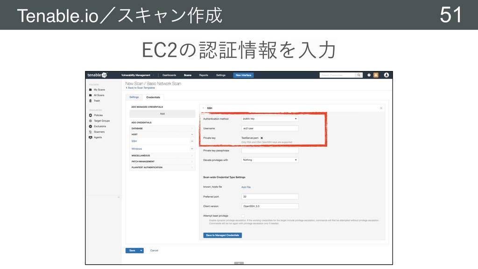Collapse the HOST credentials category
The image size is (478, 269).
(162, 134)
